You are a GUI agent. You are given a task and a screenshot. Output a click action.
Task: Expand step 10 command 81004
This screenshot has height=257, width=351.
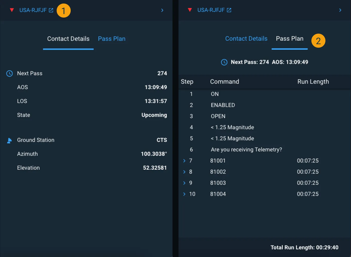point(184,194)
